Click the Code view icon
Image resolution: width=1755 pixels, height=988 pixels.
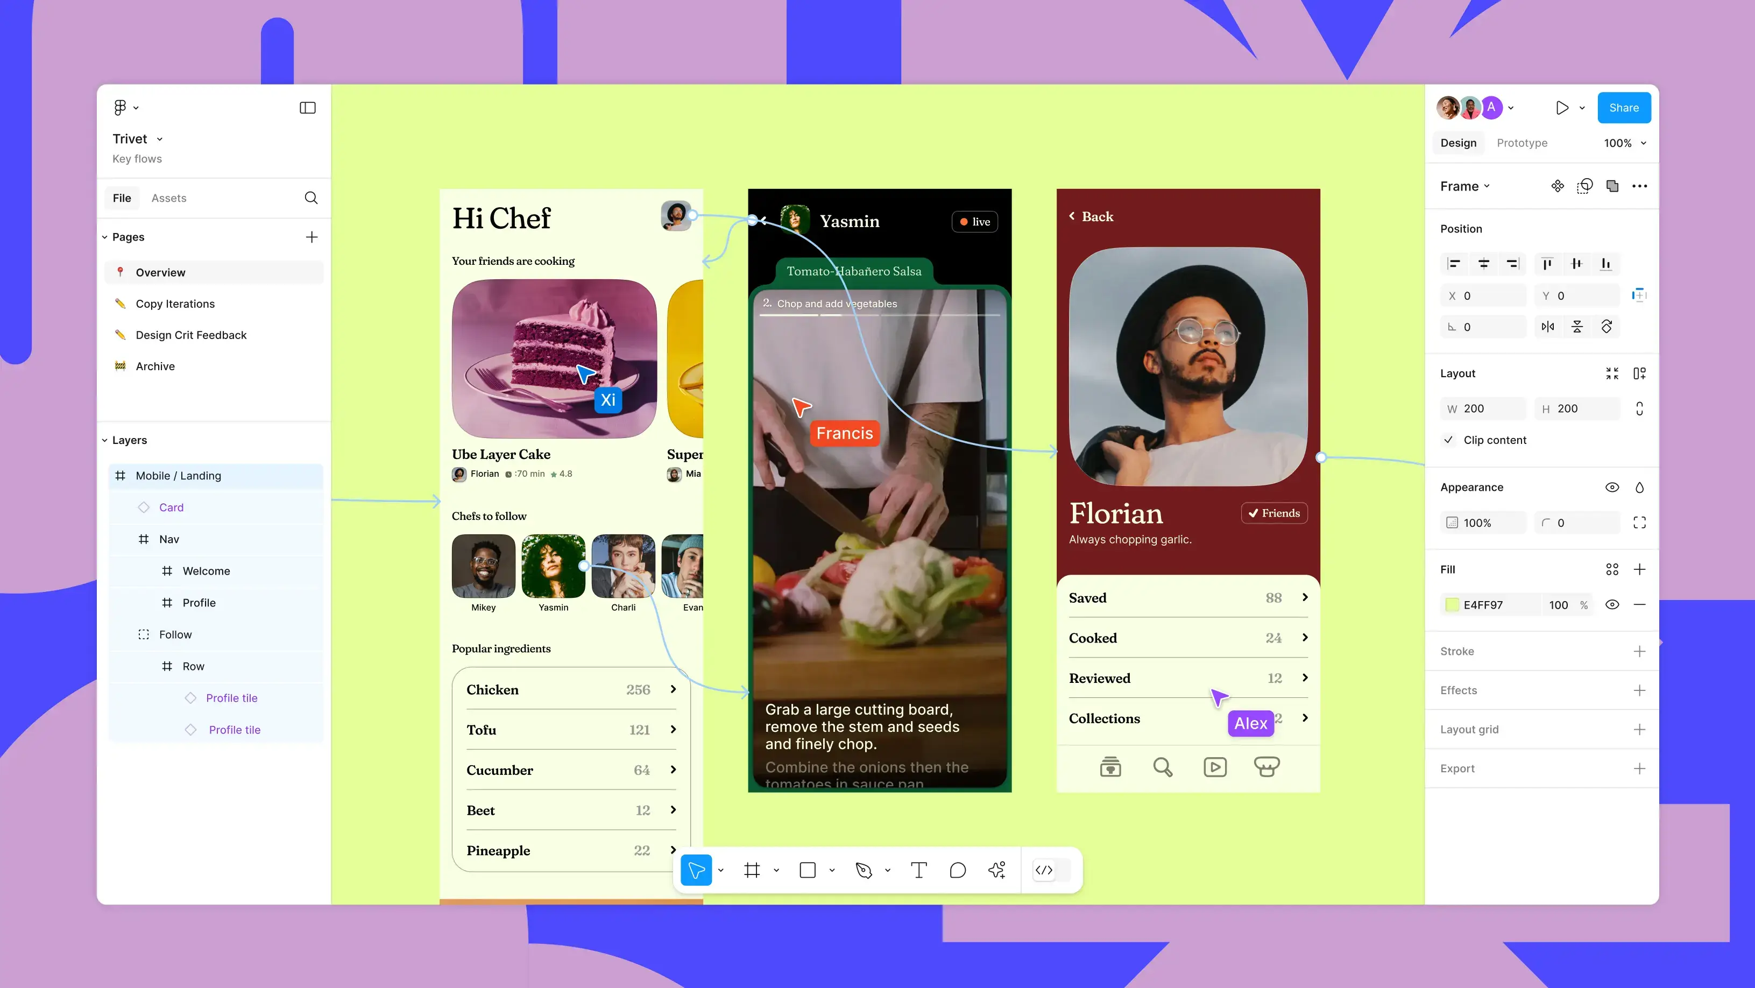(1045, 870)
